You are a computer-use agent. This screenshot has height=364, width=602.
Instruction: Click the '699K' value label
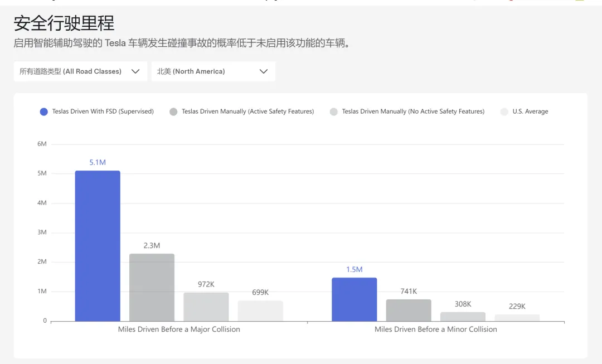click(x=260, y=292)
